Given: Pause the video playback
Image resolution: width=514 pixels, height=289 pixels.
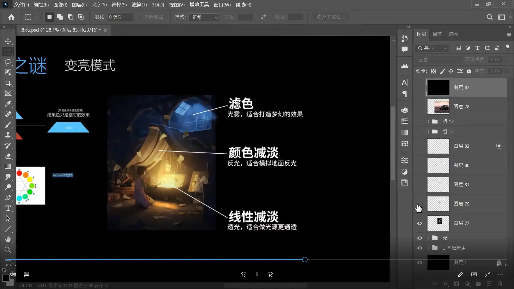Looking at the screenshot, I should [257, 274].
